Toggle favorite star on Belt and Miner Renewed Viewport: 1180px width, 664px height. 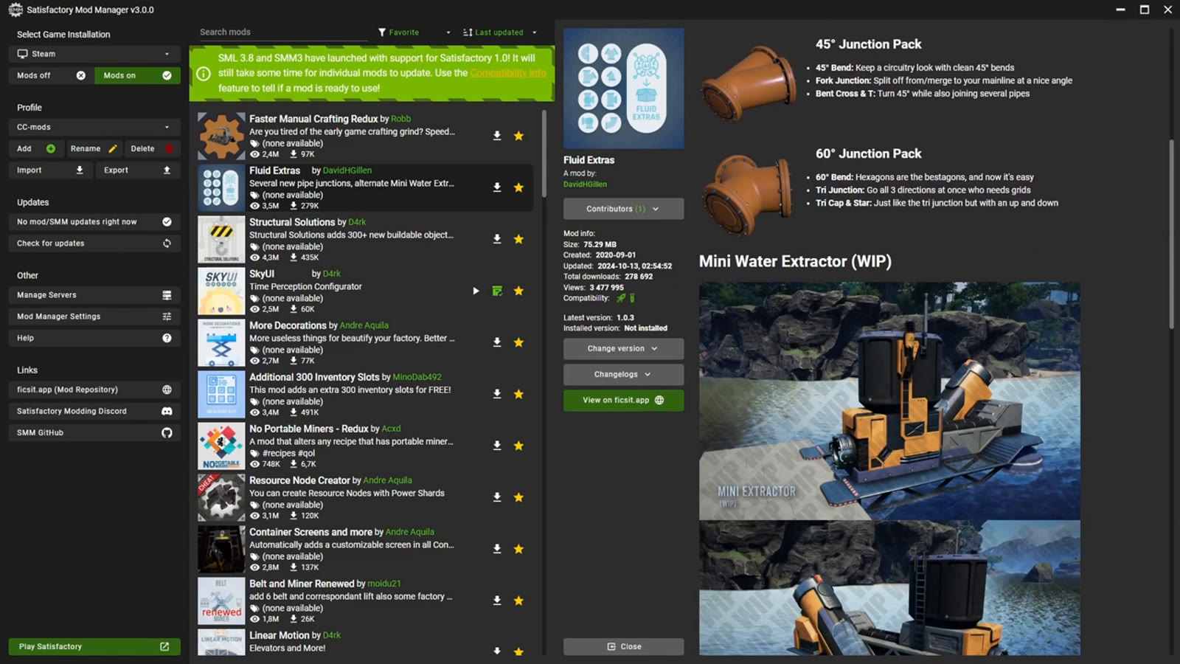(518, 601)
